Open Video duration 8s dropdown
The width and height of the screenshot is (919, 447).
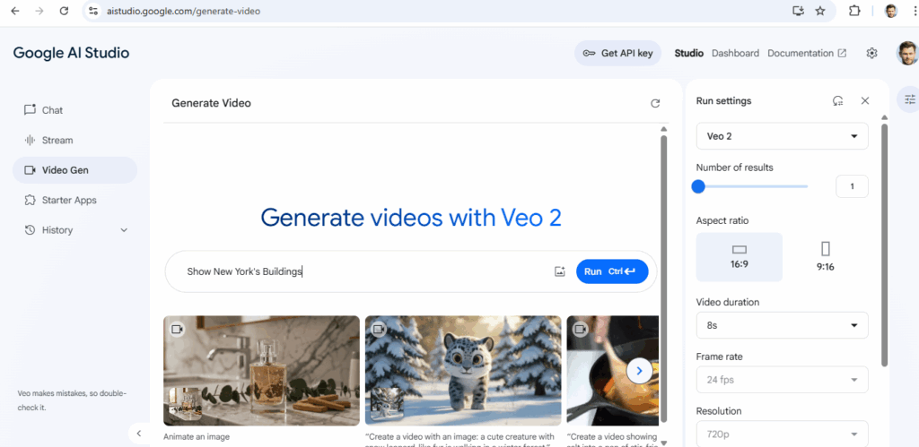click(x=782, y=325)
